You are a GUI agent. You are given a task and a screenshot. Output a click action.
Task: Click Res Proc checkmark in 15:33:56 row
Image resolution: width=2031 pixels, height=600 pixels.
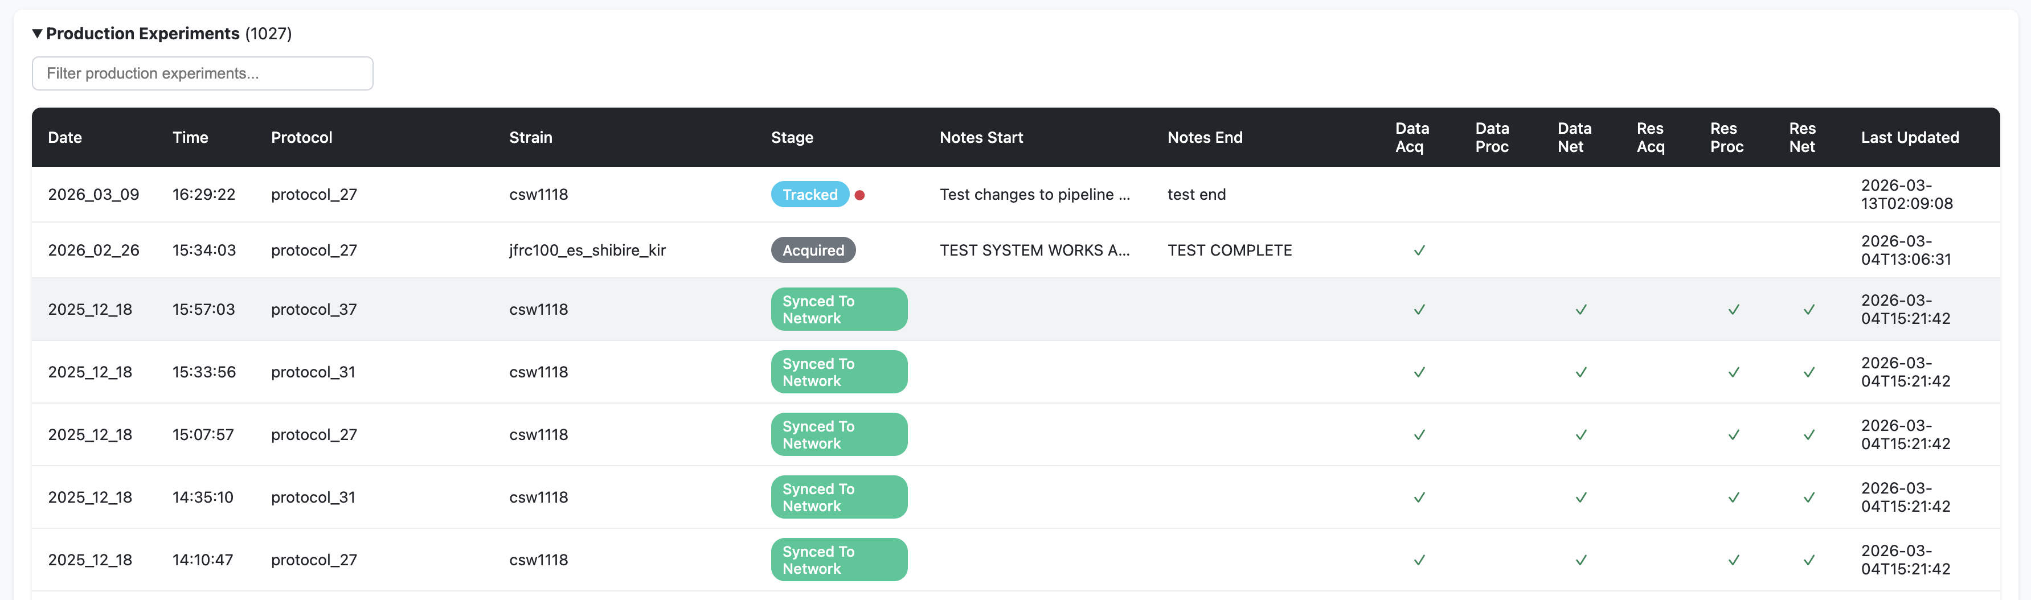pyautogui.click(x=1733, y=372)
